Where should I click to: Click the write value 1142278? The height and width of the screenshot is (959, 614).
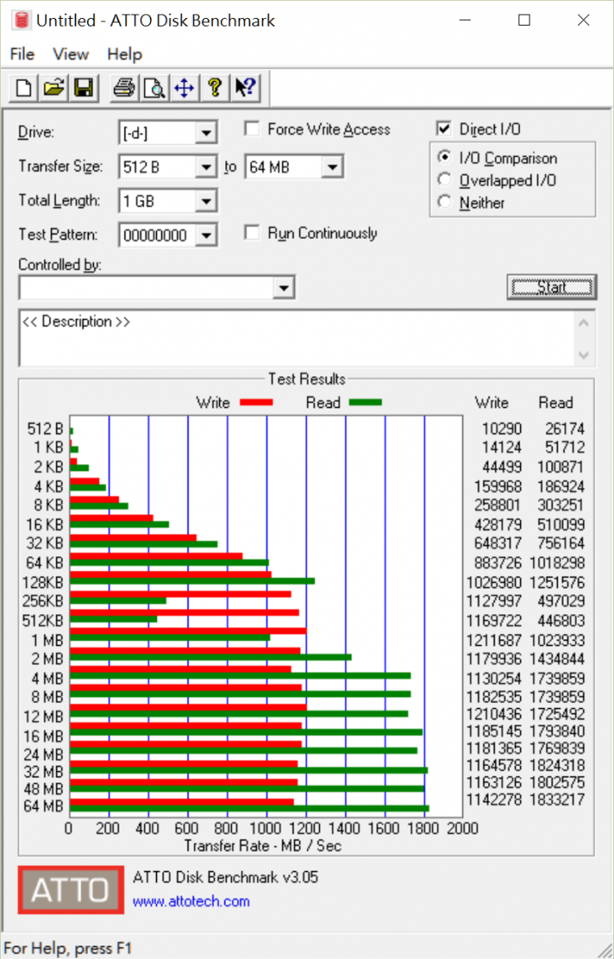tap(494, 799)
